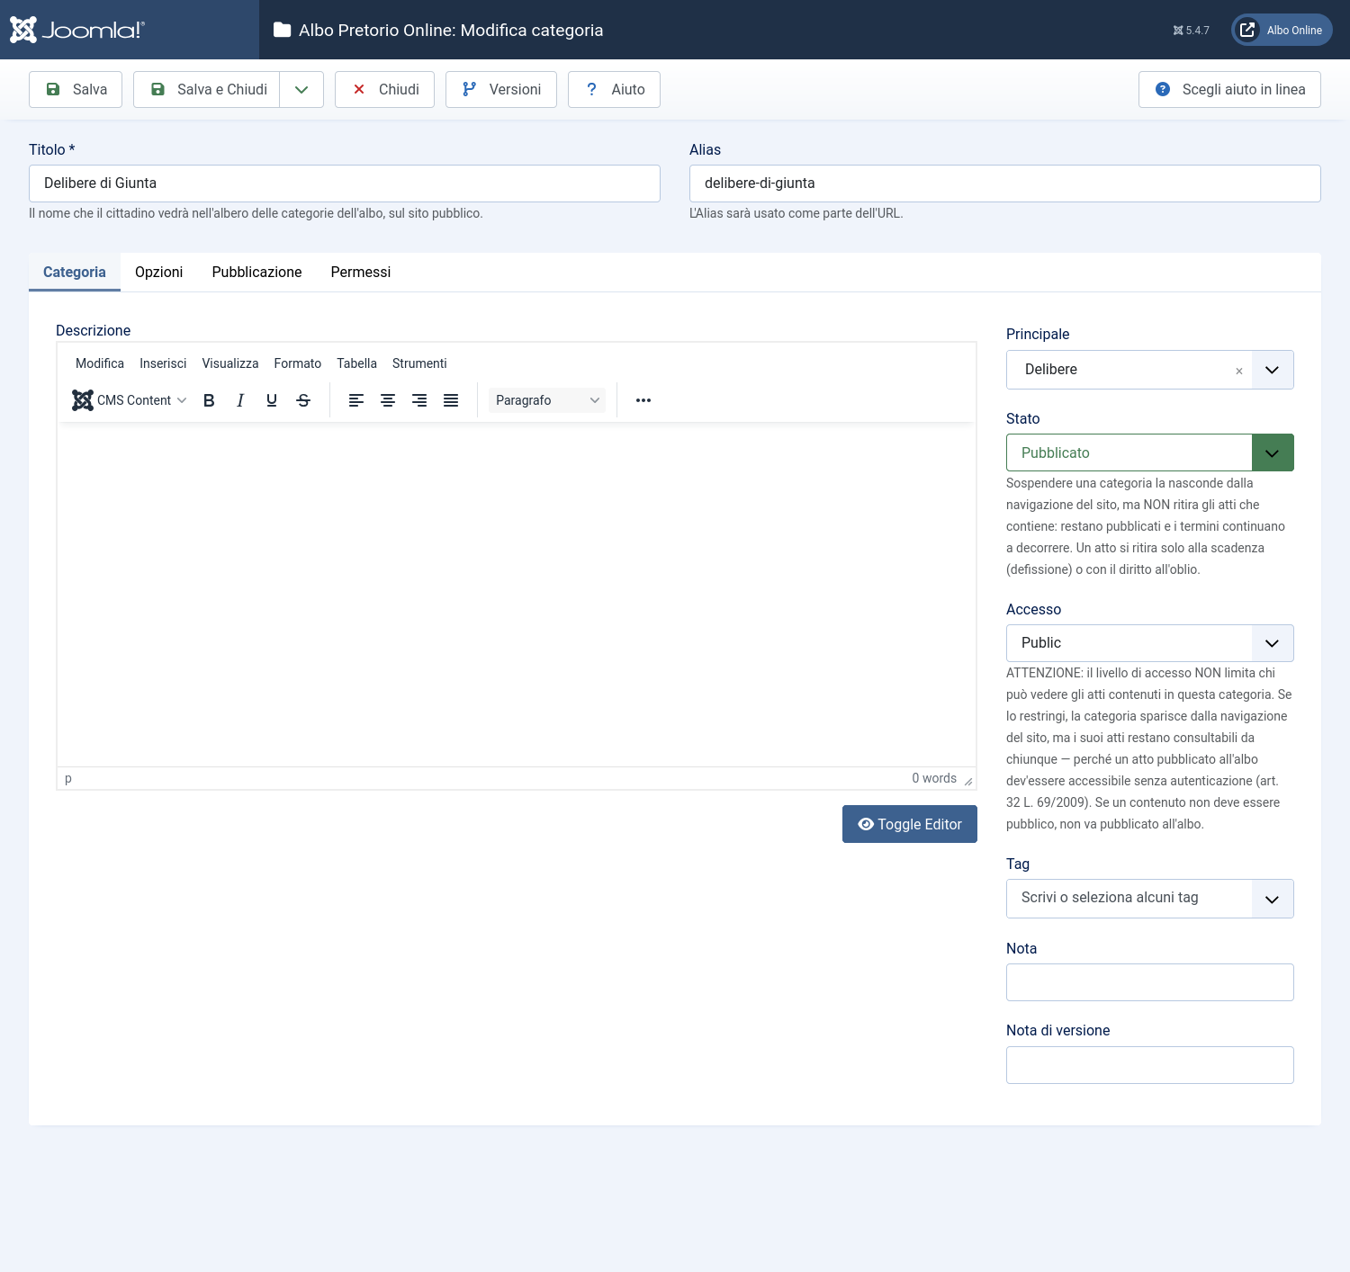Open the Permessi tab
Image resolution: width=1350 pixels, height=1272 pixels.
point(361,272)
